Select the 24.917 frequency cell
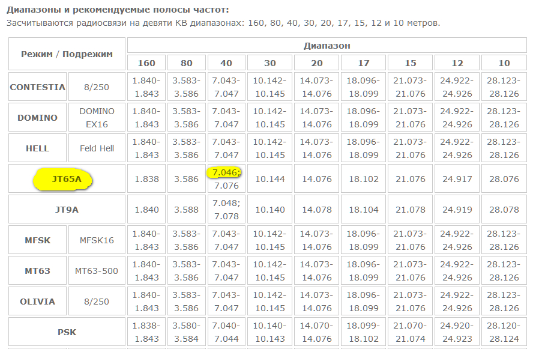 pos(457,179)
